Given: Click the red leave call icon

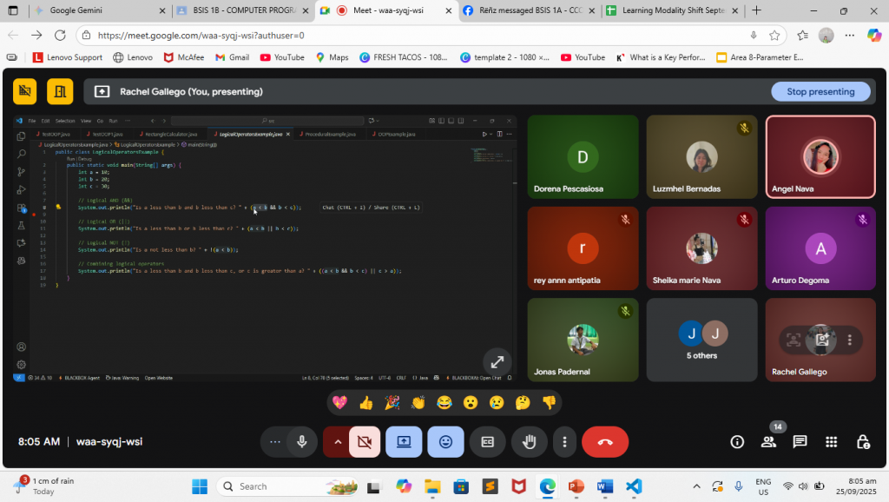Looking at the screenshot, I should 605,441.
